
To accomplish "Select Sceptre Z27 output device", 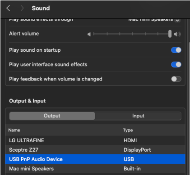I will click(x=95, y=150).
